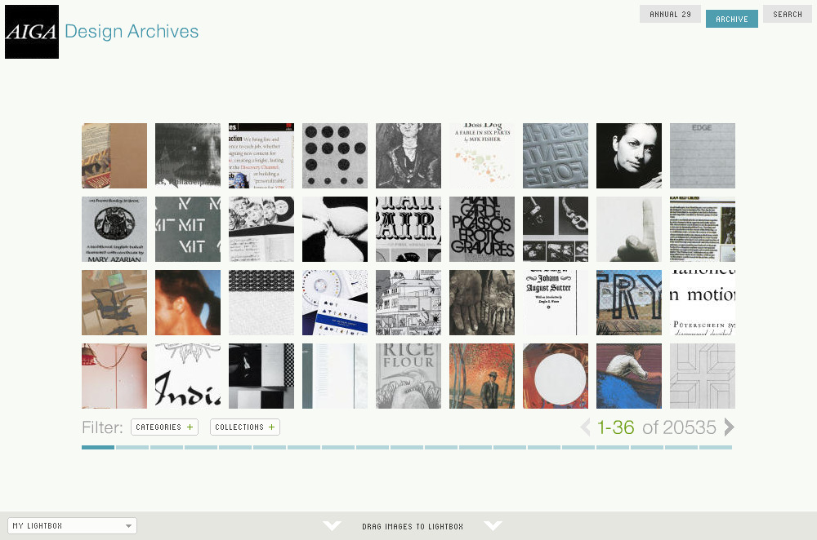Open the white circle on red thumbnail
Image resolution: width=817 pixels, height=540 pixels.
(x=556, y=375)
